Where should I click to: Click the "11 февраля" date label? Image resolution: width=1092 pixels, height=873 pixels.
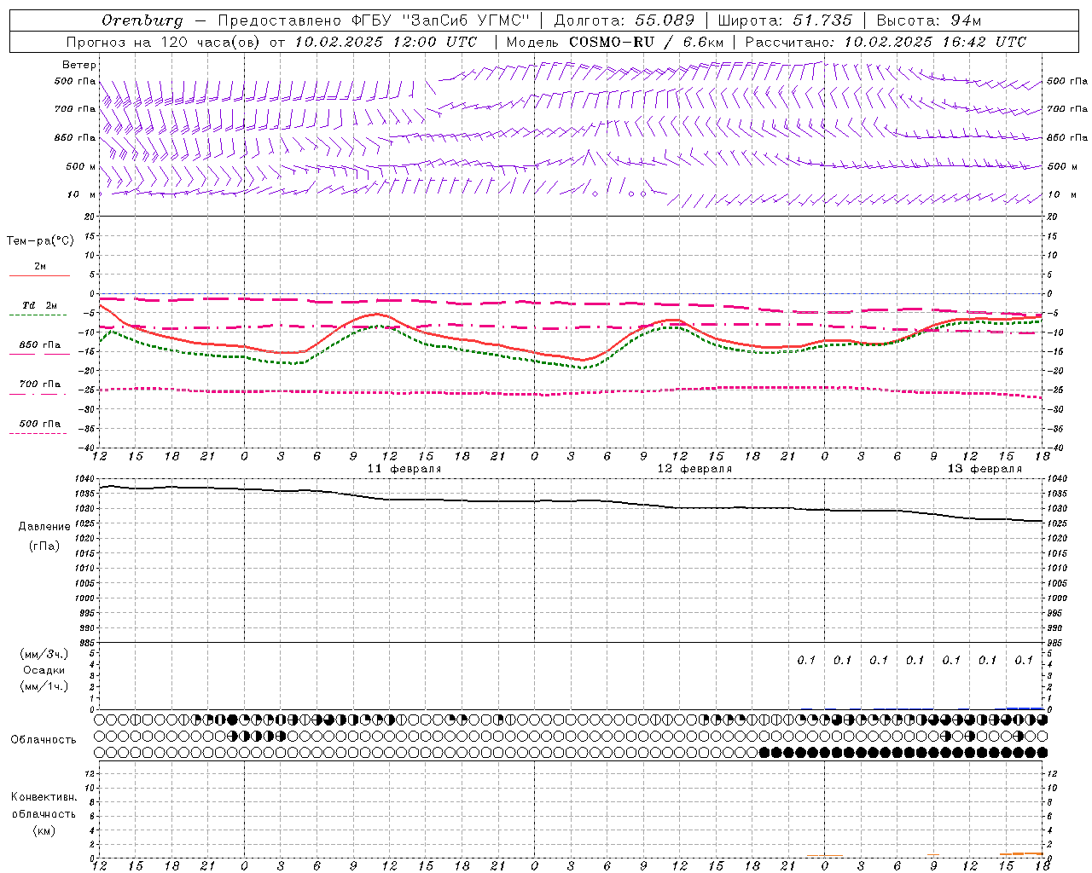coord(404,469)
